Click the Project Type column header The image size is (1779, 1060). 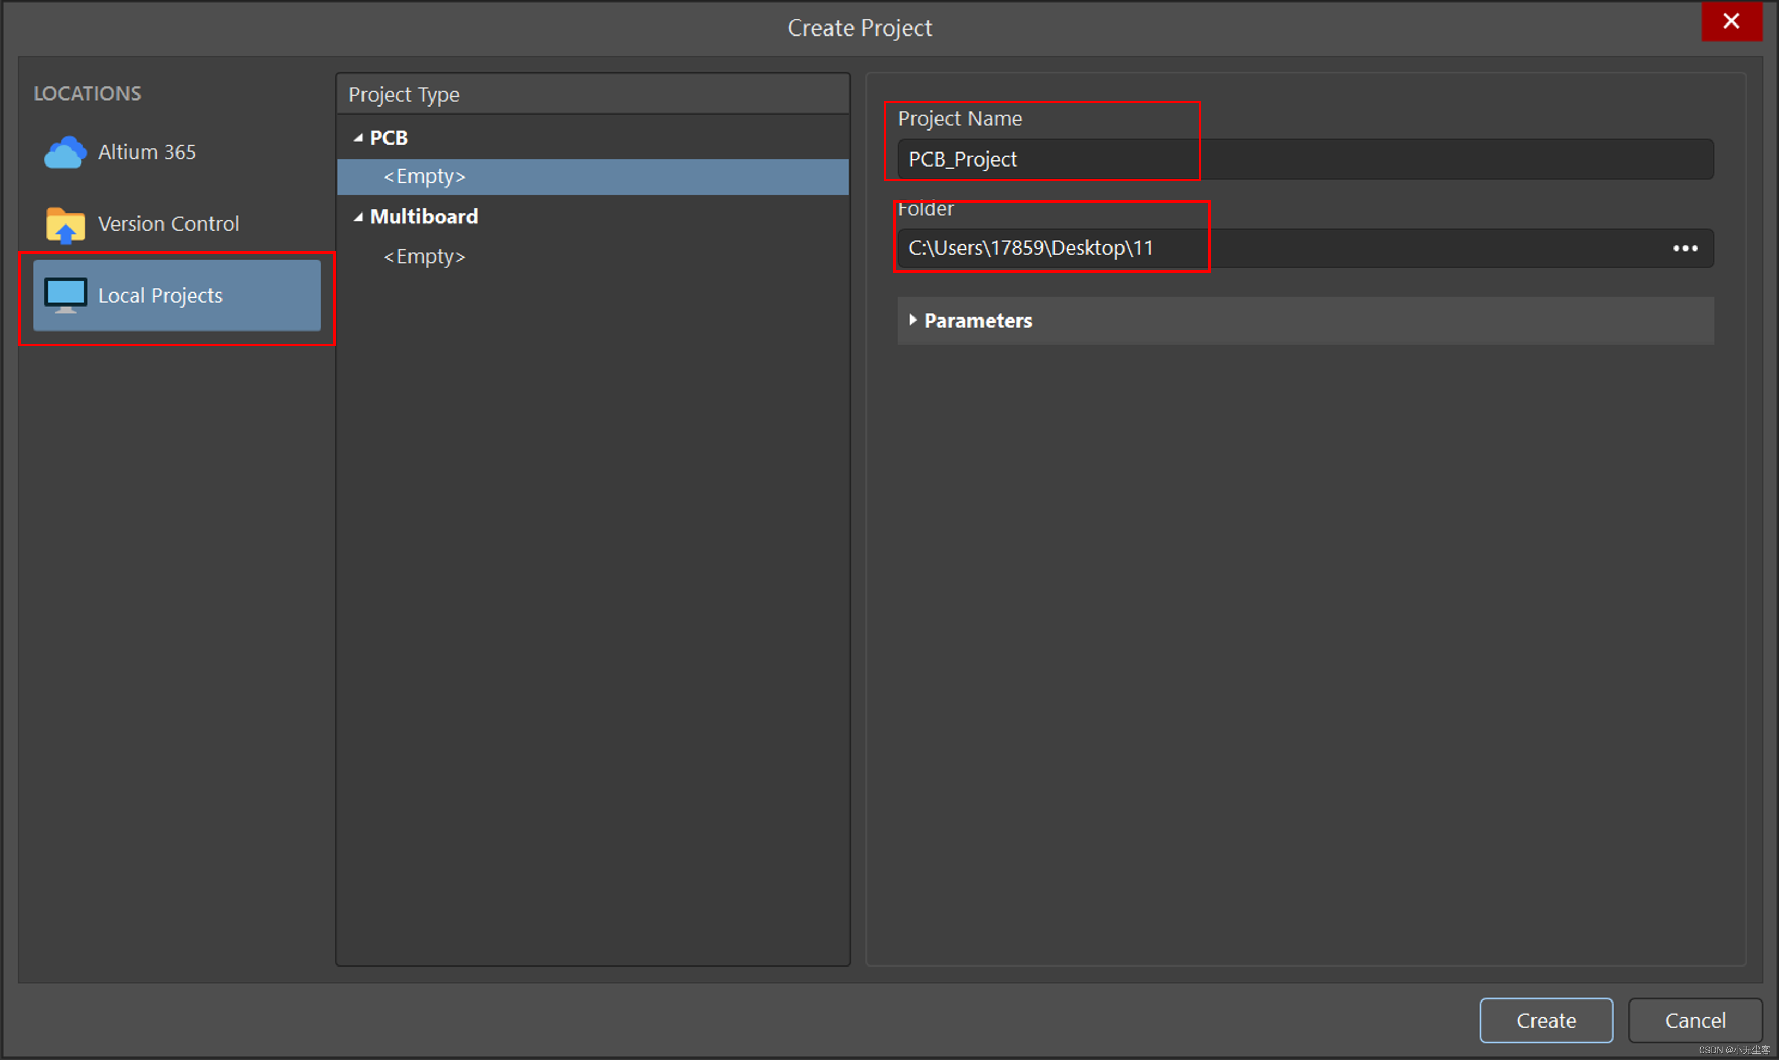pos(404,95)
